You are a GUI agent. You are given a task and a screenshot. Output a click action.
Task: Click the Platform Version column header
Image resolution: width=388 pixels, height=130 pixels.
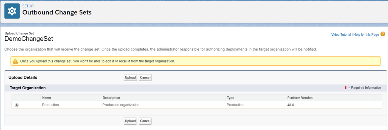click(x=300, y=98)
